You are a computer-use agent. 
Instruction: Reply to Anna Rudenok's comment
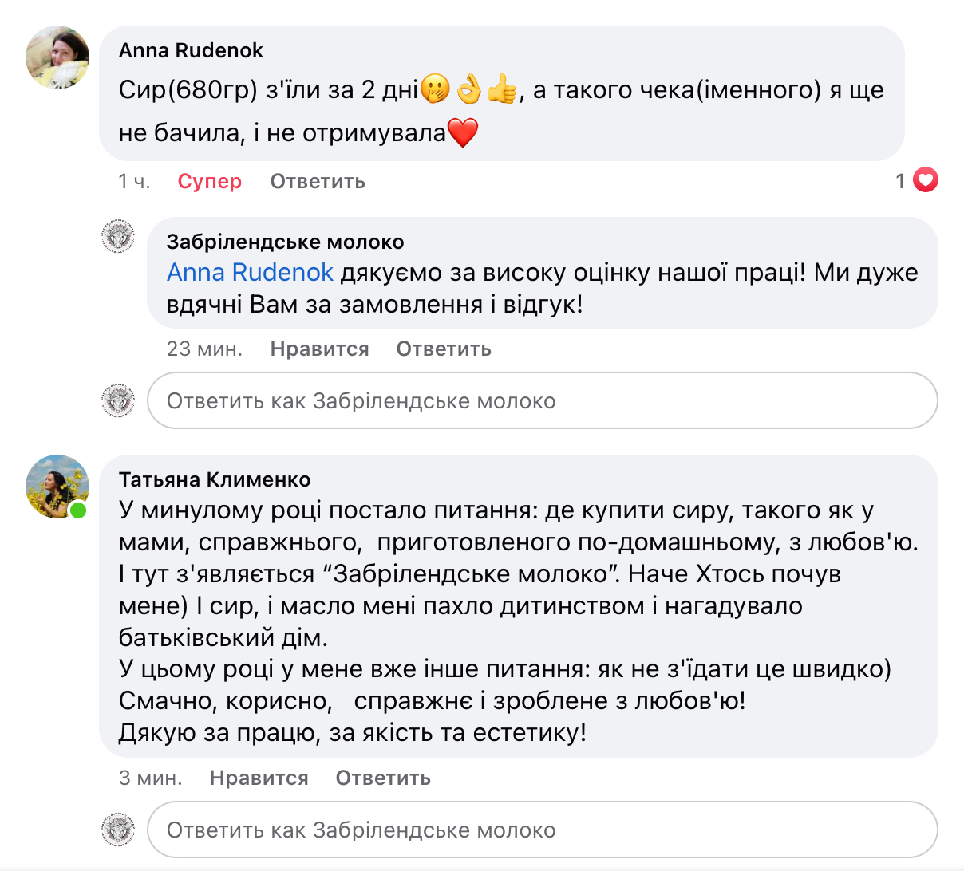tap(318, 181)
